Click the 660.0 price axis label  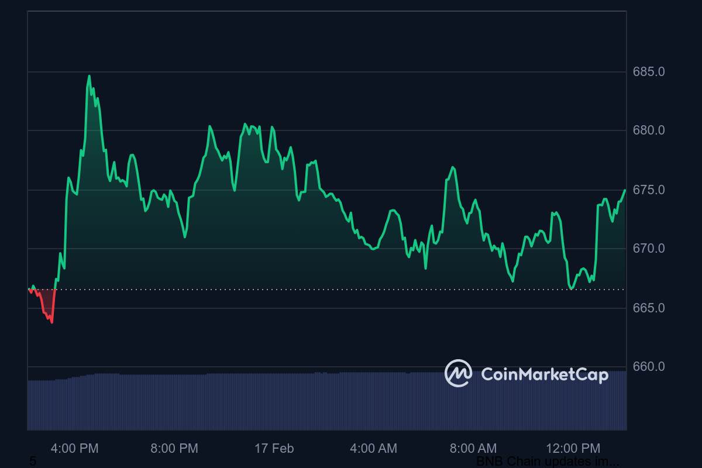[649, 367]
